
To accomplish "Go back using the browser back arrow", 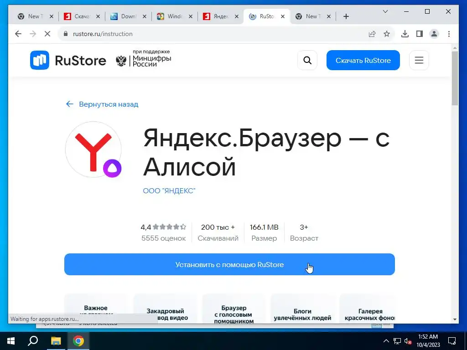I will 18,34.
